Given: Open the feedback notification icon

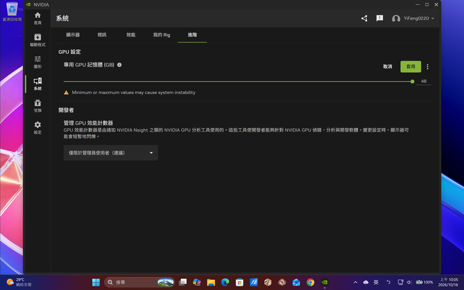Looking at the screenshot, I should [x=380, y=18].
